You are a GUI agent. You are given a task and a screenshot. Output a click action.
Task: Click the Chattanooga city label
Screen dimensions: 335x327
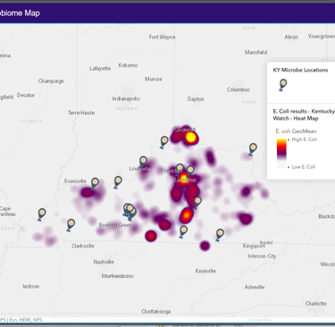pos(156,312)
